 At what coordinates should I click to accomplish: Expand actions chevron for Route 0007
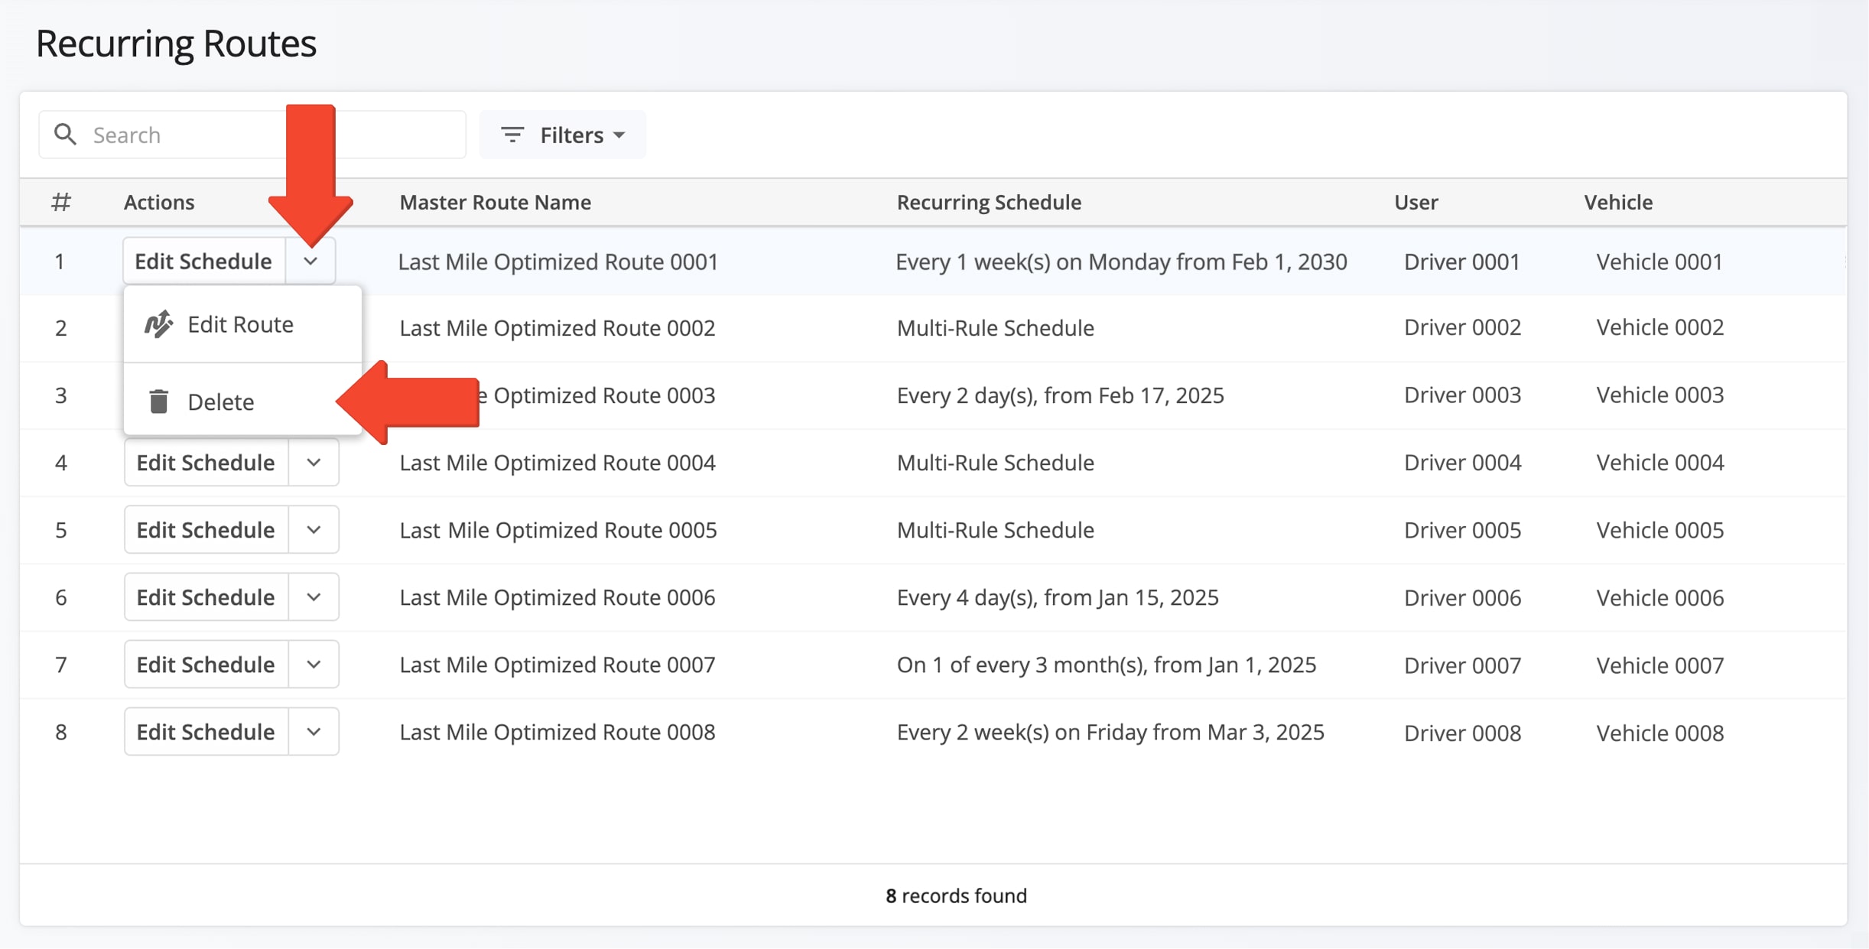314,665
